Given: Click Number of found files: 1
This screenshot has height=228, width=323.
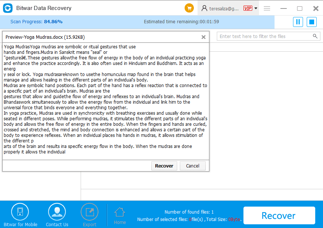Looking at the screenshot, I should [x=189, y=212].
